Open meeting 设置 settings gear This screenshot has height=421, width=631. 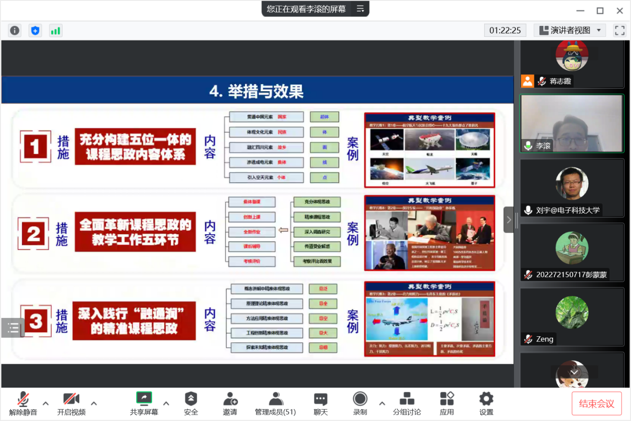click(486, 404)
